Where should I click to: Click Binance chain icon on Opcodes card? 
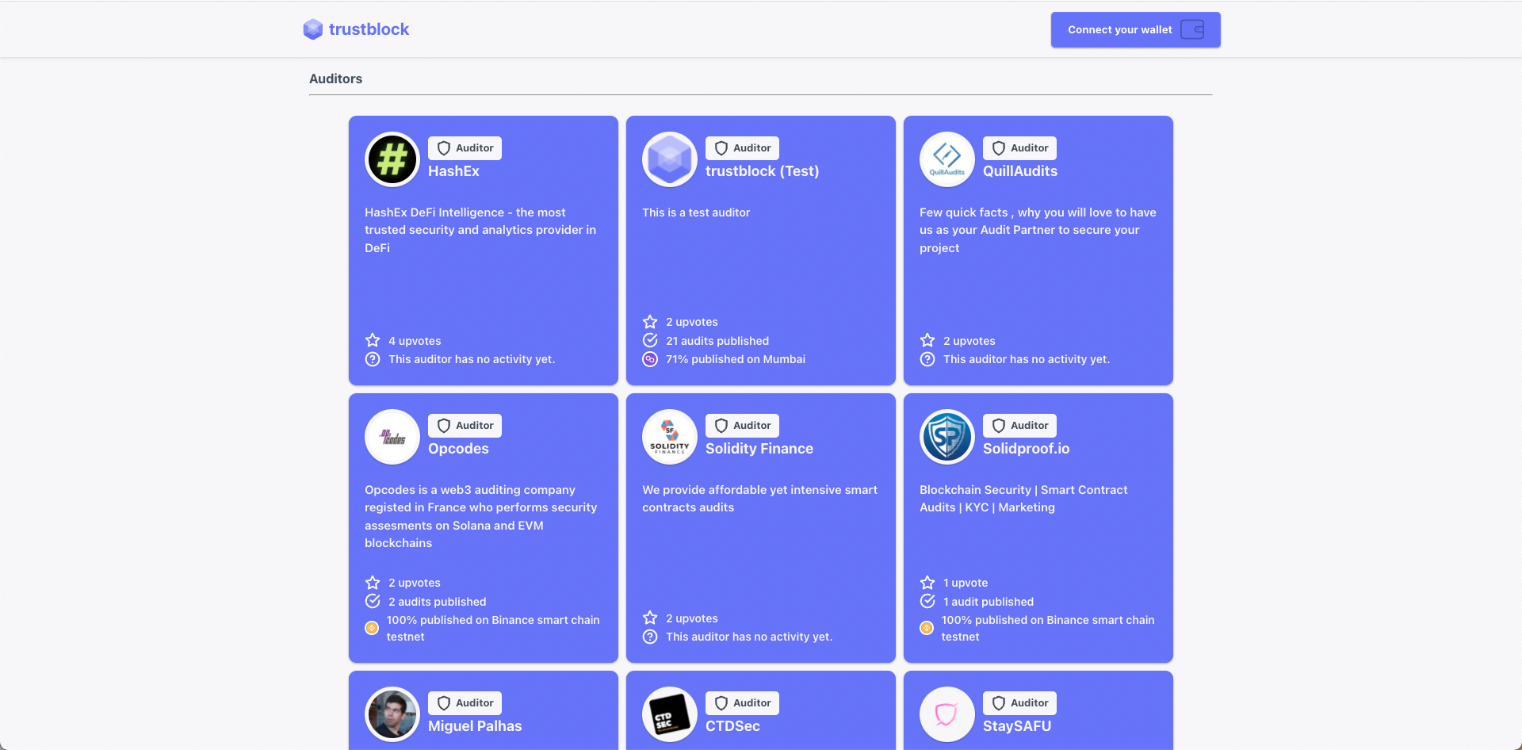tap(372, 628)
